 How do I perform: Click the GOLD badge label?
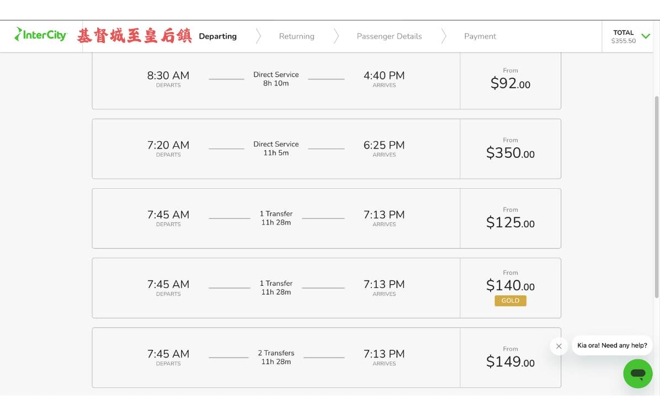click(510, 301)
